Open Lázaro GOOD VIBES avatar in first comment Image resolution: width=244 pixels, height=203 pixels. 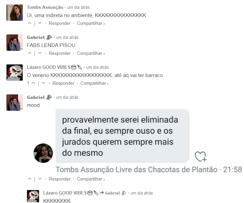coord(14,72)
